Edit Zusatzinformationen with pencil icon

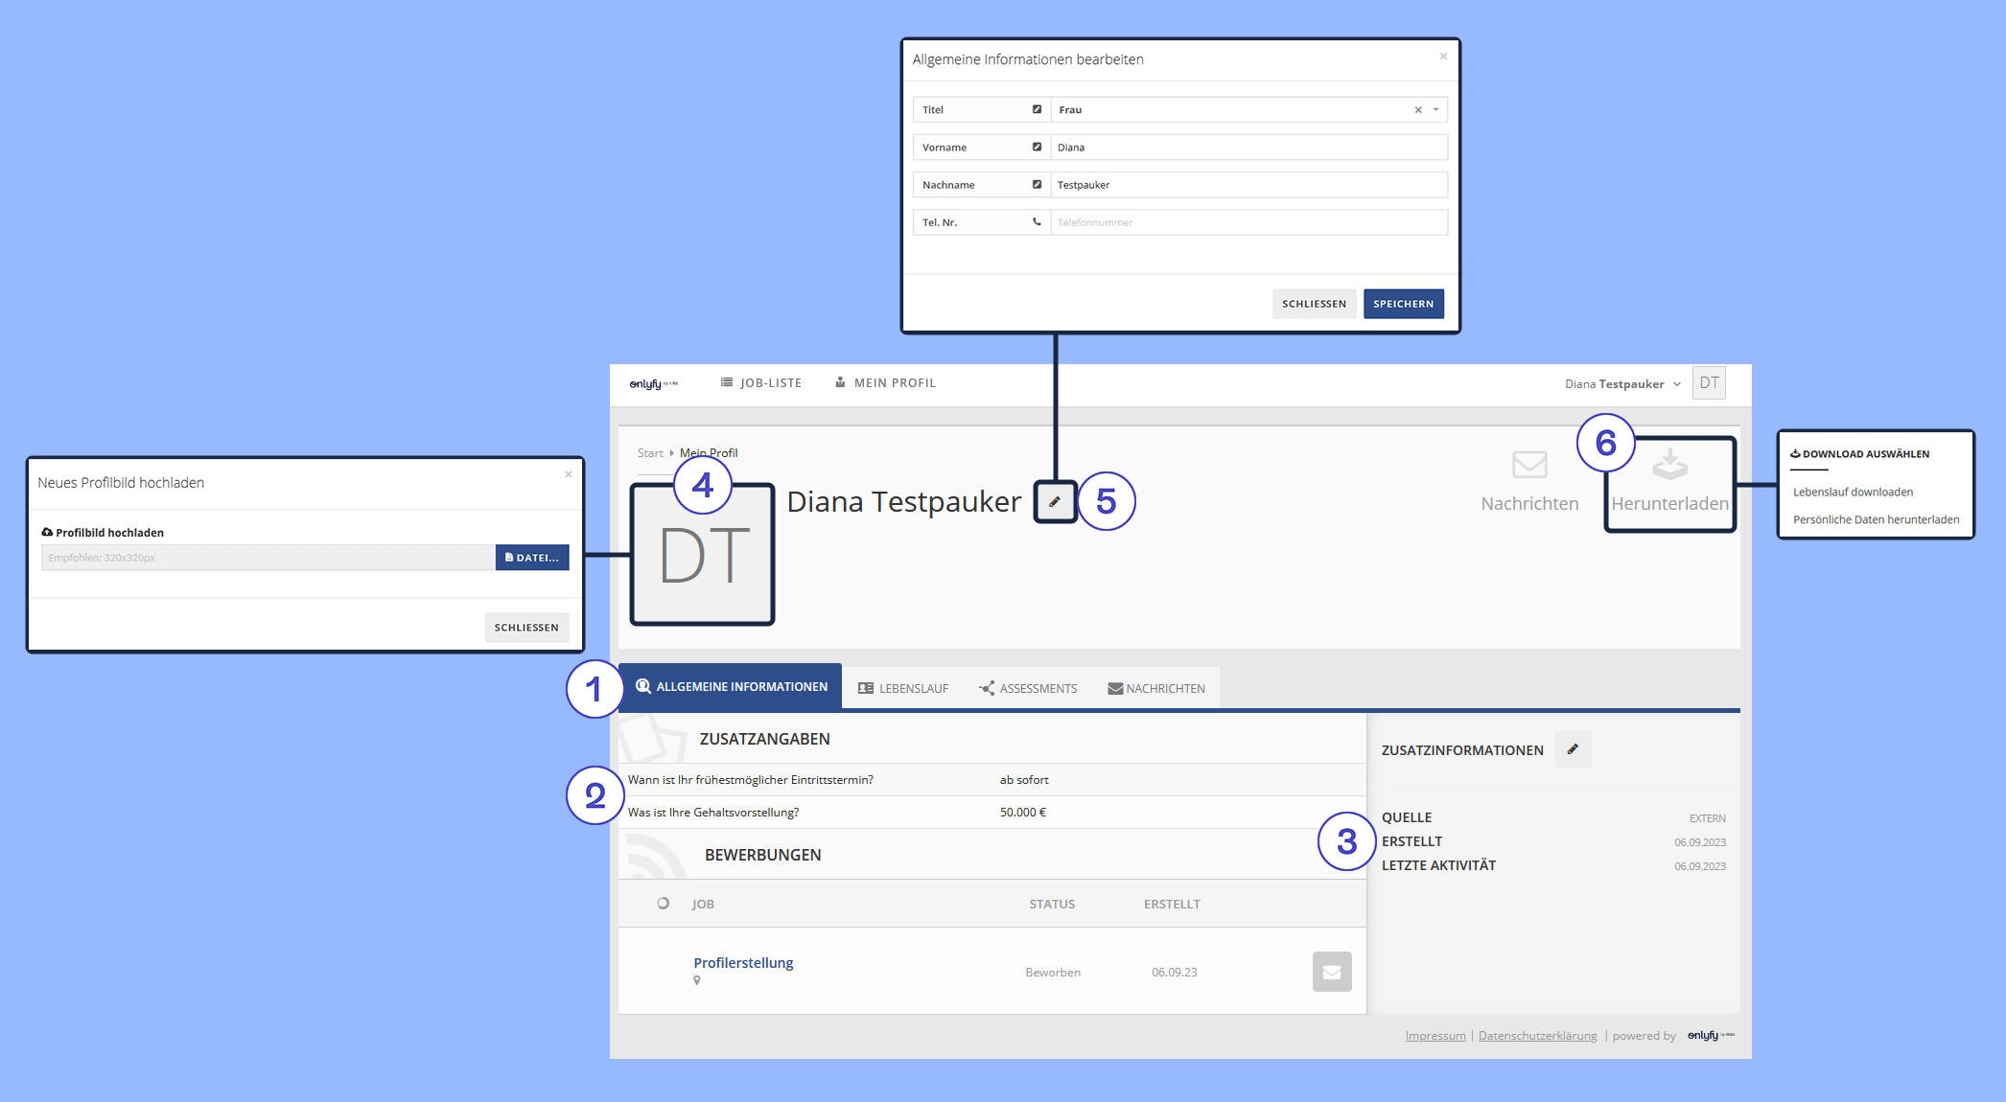coord(1573,749)
